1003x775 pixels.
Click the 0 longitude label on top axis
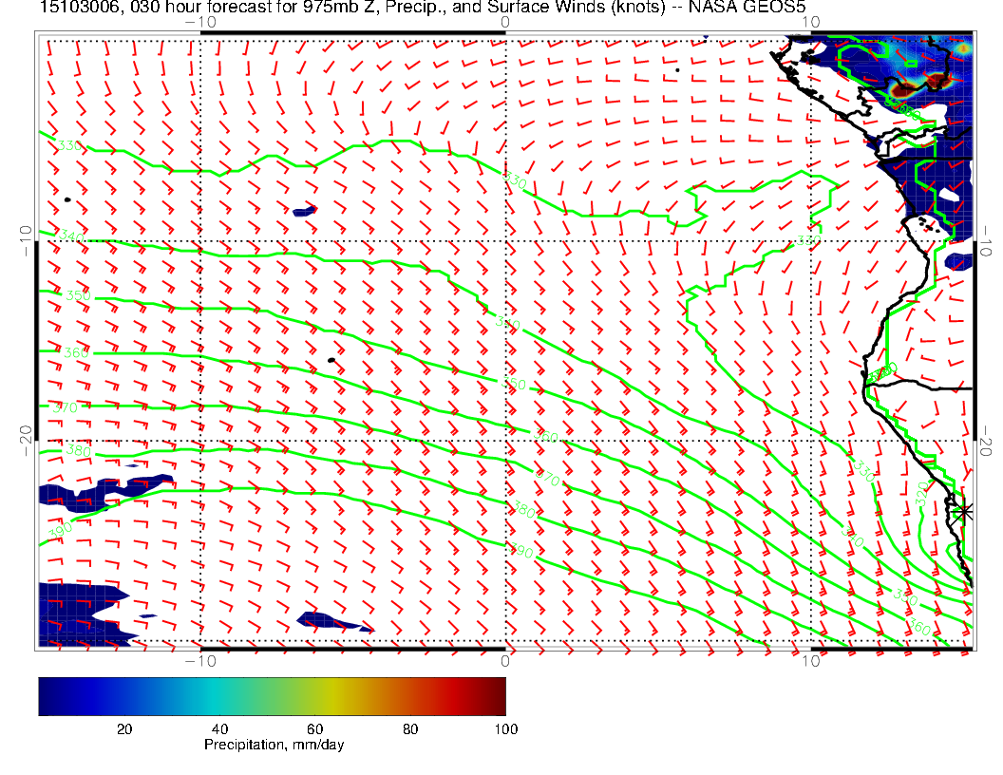click(x=504, y=22)
